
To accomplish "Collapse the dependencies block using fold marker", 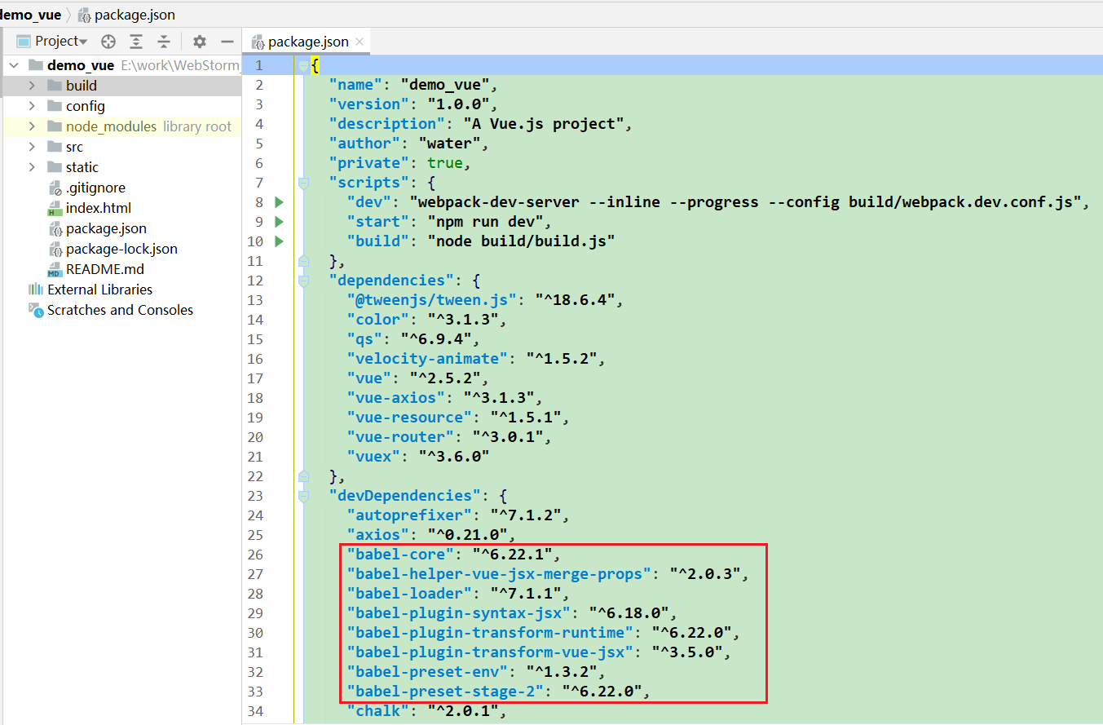I will 304,280.
